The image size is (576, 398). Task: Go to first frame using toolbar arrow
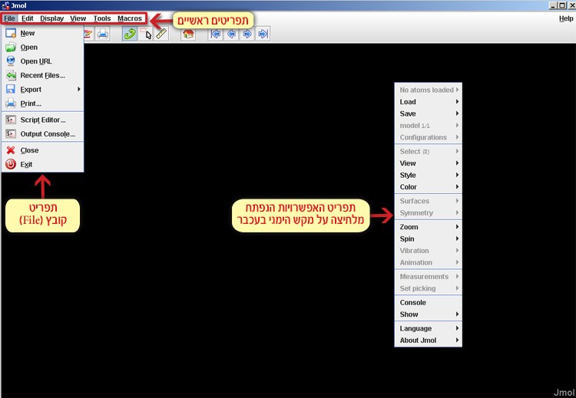[x=216, y=34]
